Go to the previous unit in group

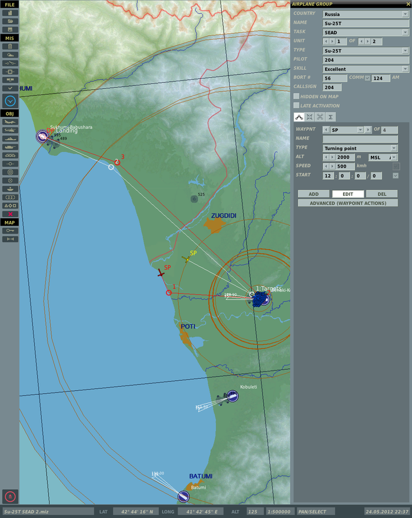coord(326,41)
